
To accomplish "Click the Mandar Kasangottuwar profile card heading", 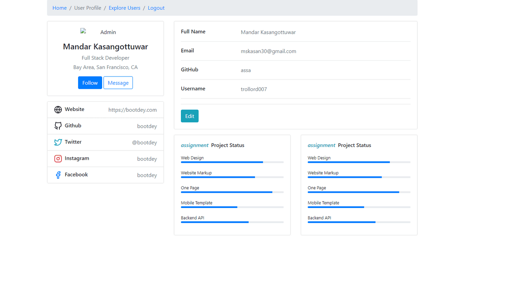I will coord(105,46).
